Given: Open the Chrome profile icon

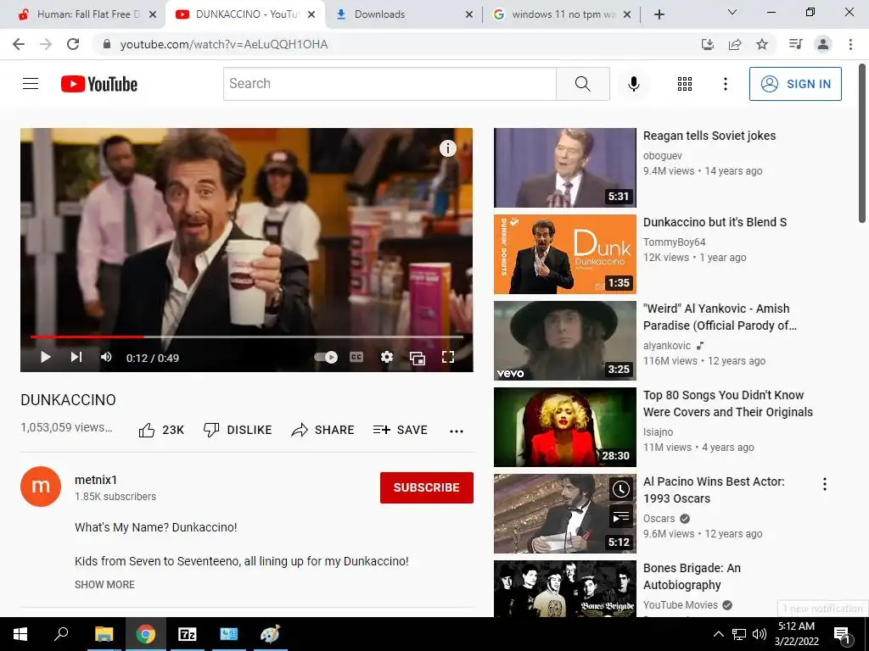Looking at the screenshot, I should pos(823,44).
